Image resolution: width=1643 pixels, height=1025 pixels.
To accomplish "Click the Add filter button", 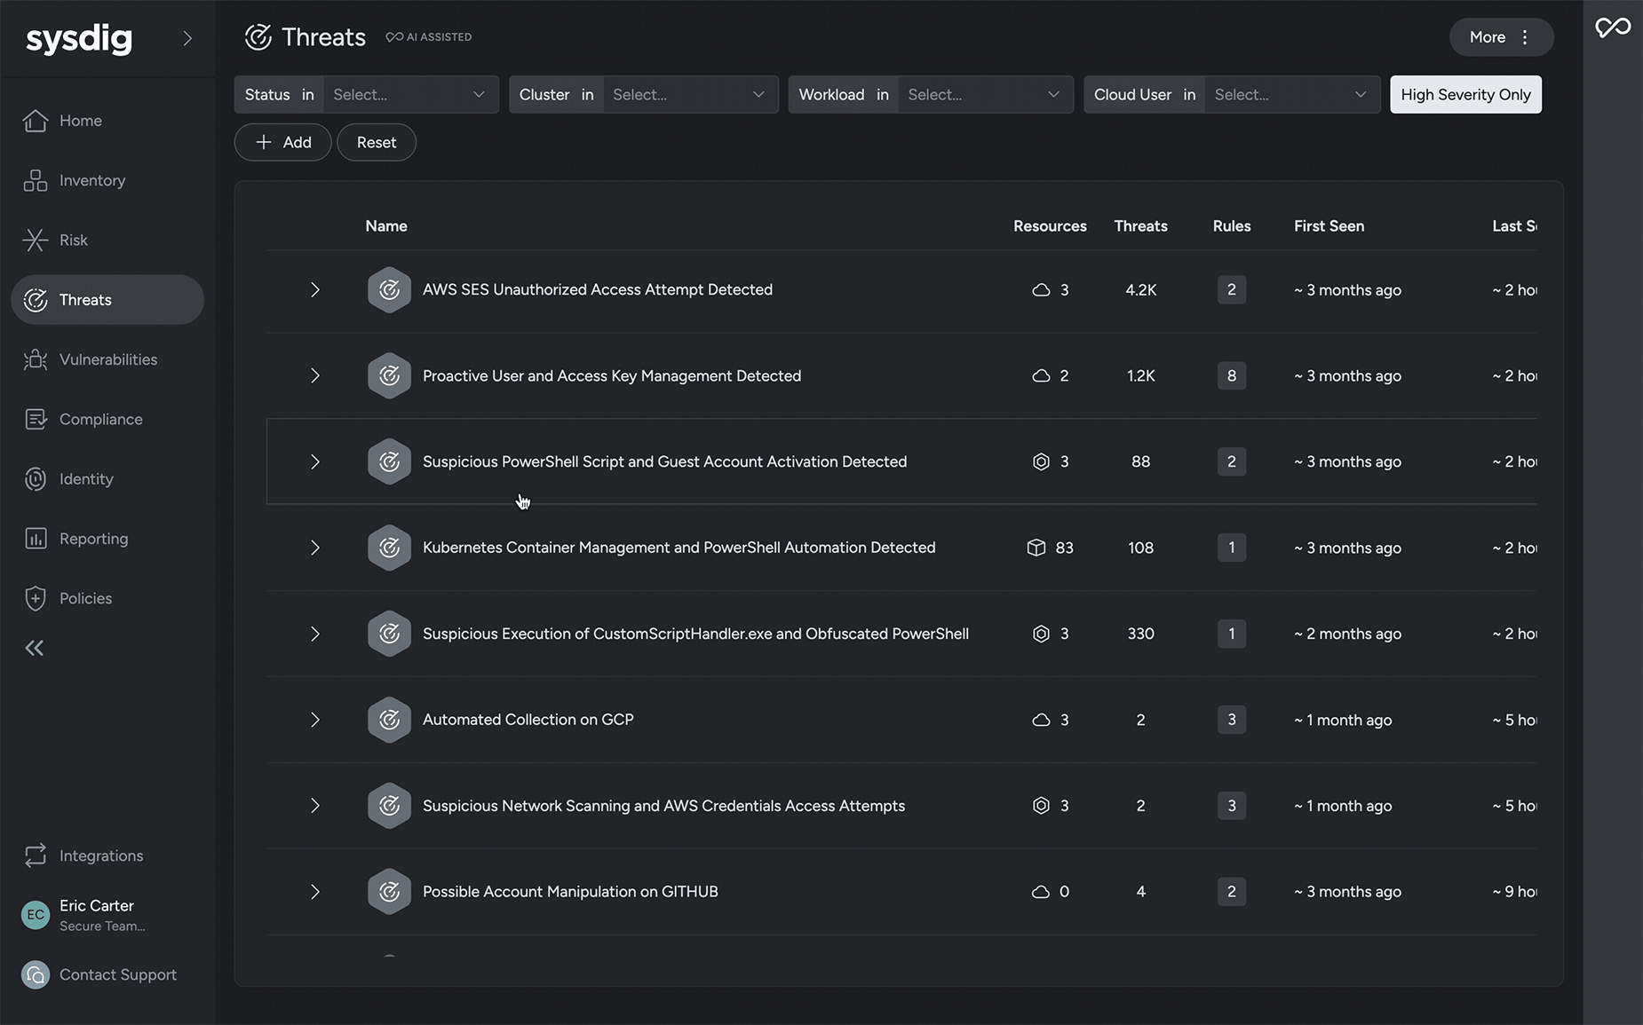I will click(x=282, y=142).
